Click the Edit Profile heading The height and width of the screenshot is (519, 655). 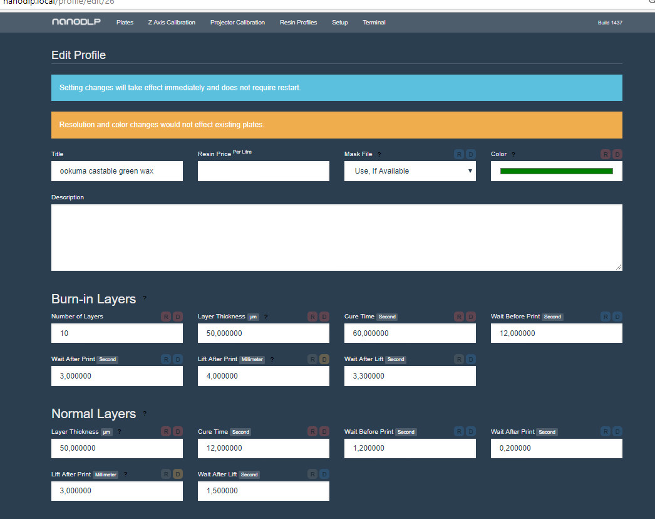pos(78,55)
